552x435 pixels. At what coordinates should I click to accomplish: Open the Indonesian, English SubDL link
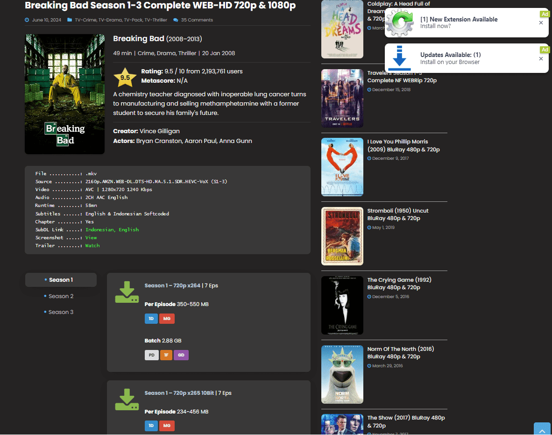click(112, 230)
